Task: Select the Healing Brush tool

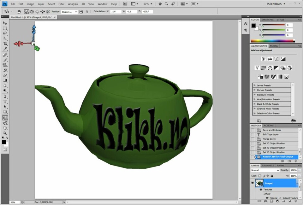Action: 5,55
